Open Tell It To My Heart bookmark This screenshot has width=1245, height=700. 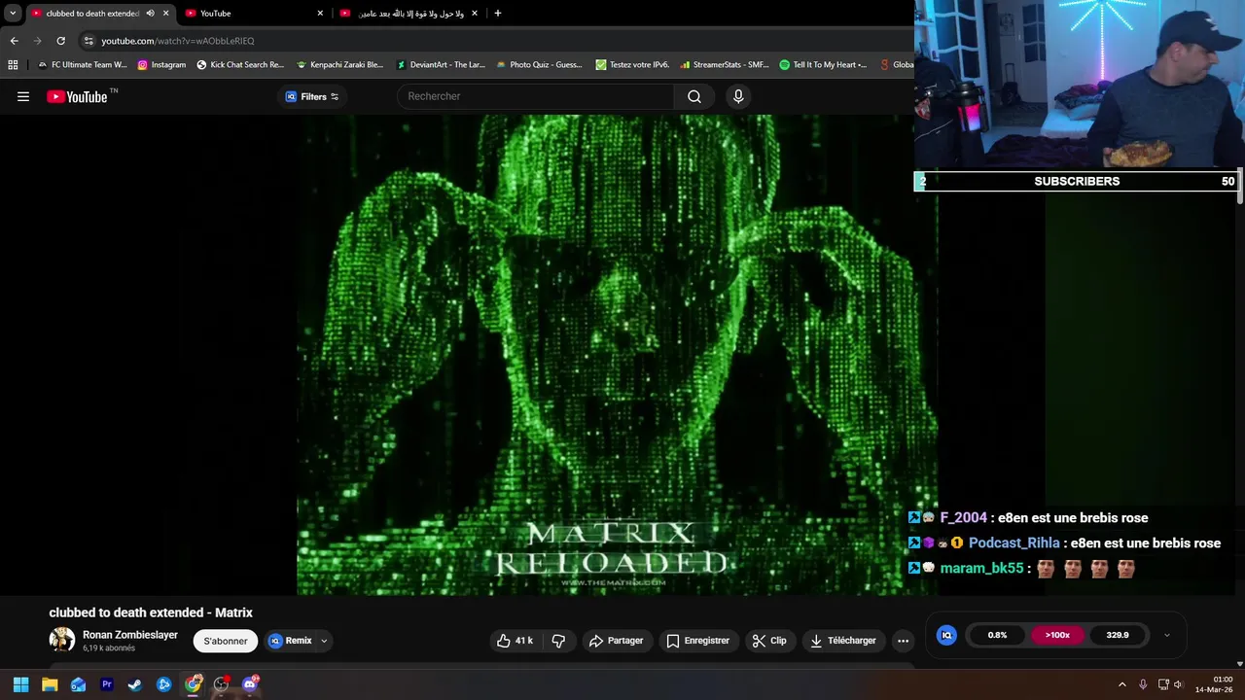(824, 65)
